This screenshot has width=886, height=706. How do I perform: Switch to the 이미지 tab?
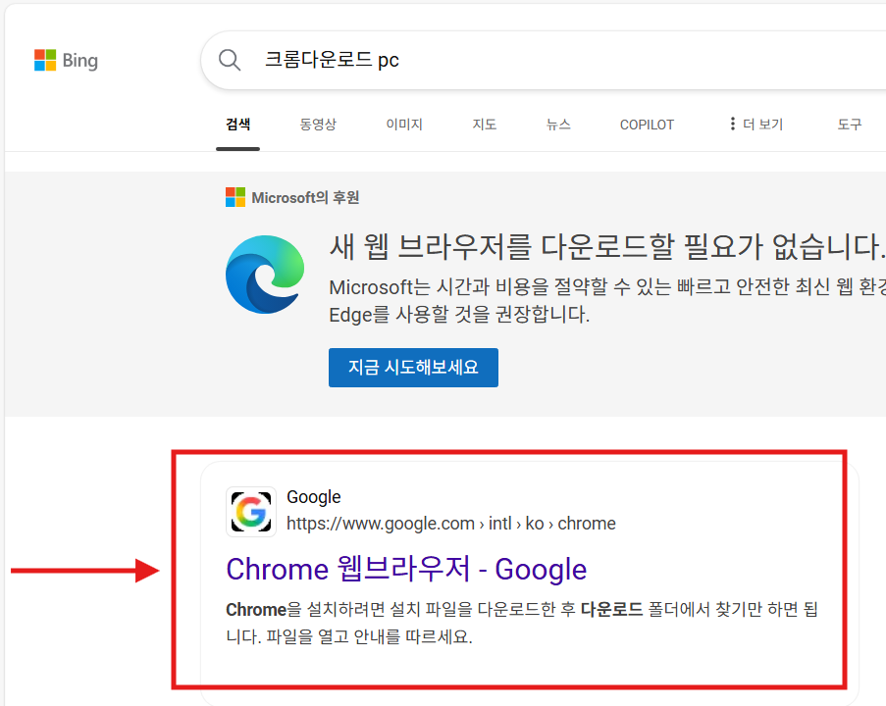click(x=403, y=125)
